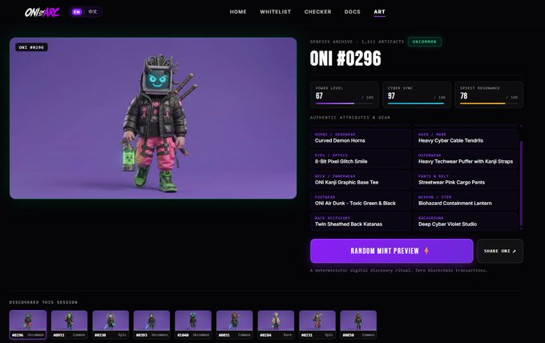This screenshot has width=545, height=343.
Task: Click the Power Level progress bar
Action: tap(345, 103)
